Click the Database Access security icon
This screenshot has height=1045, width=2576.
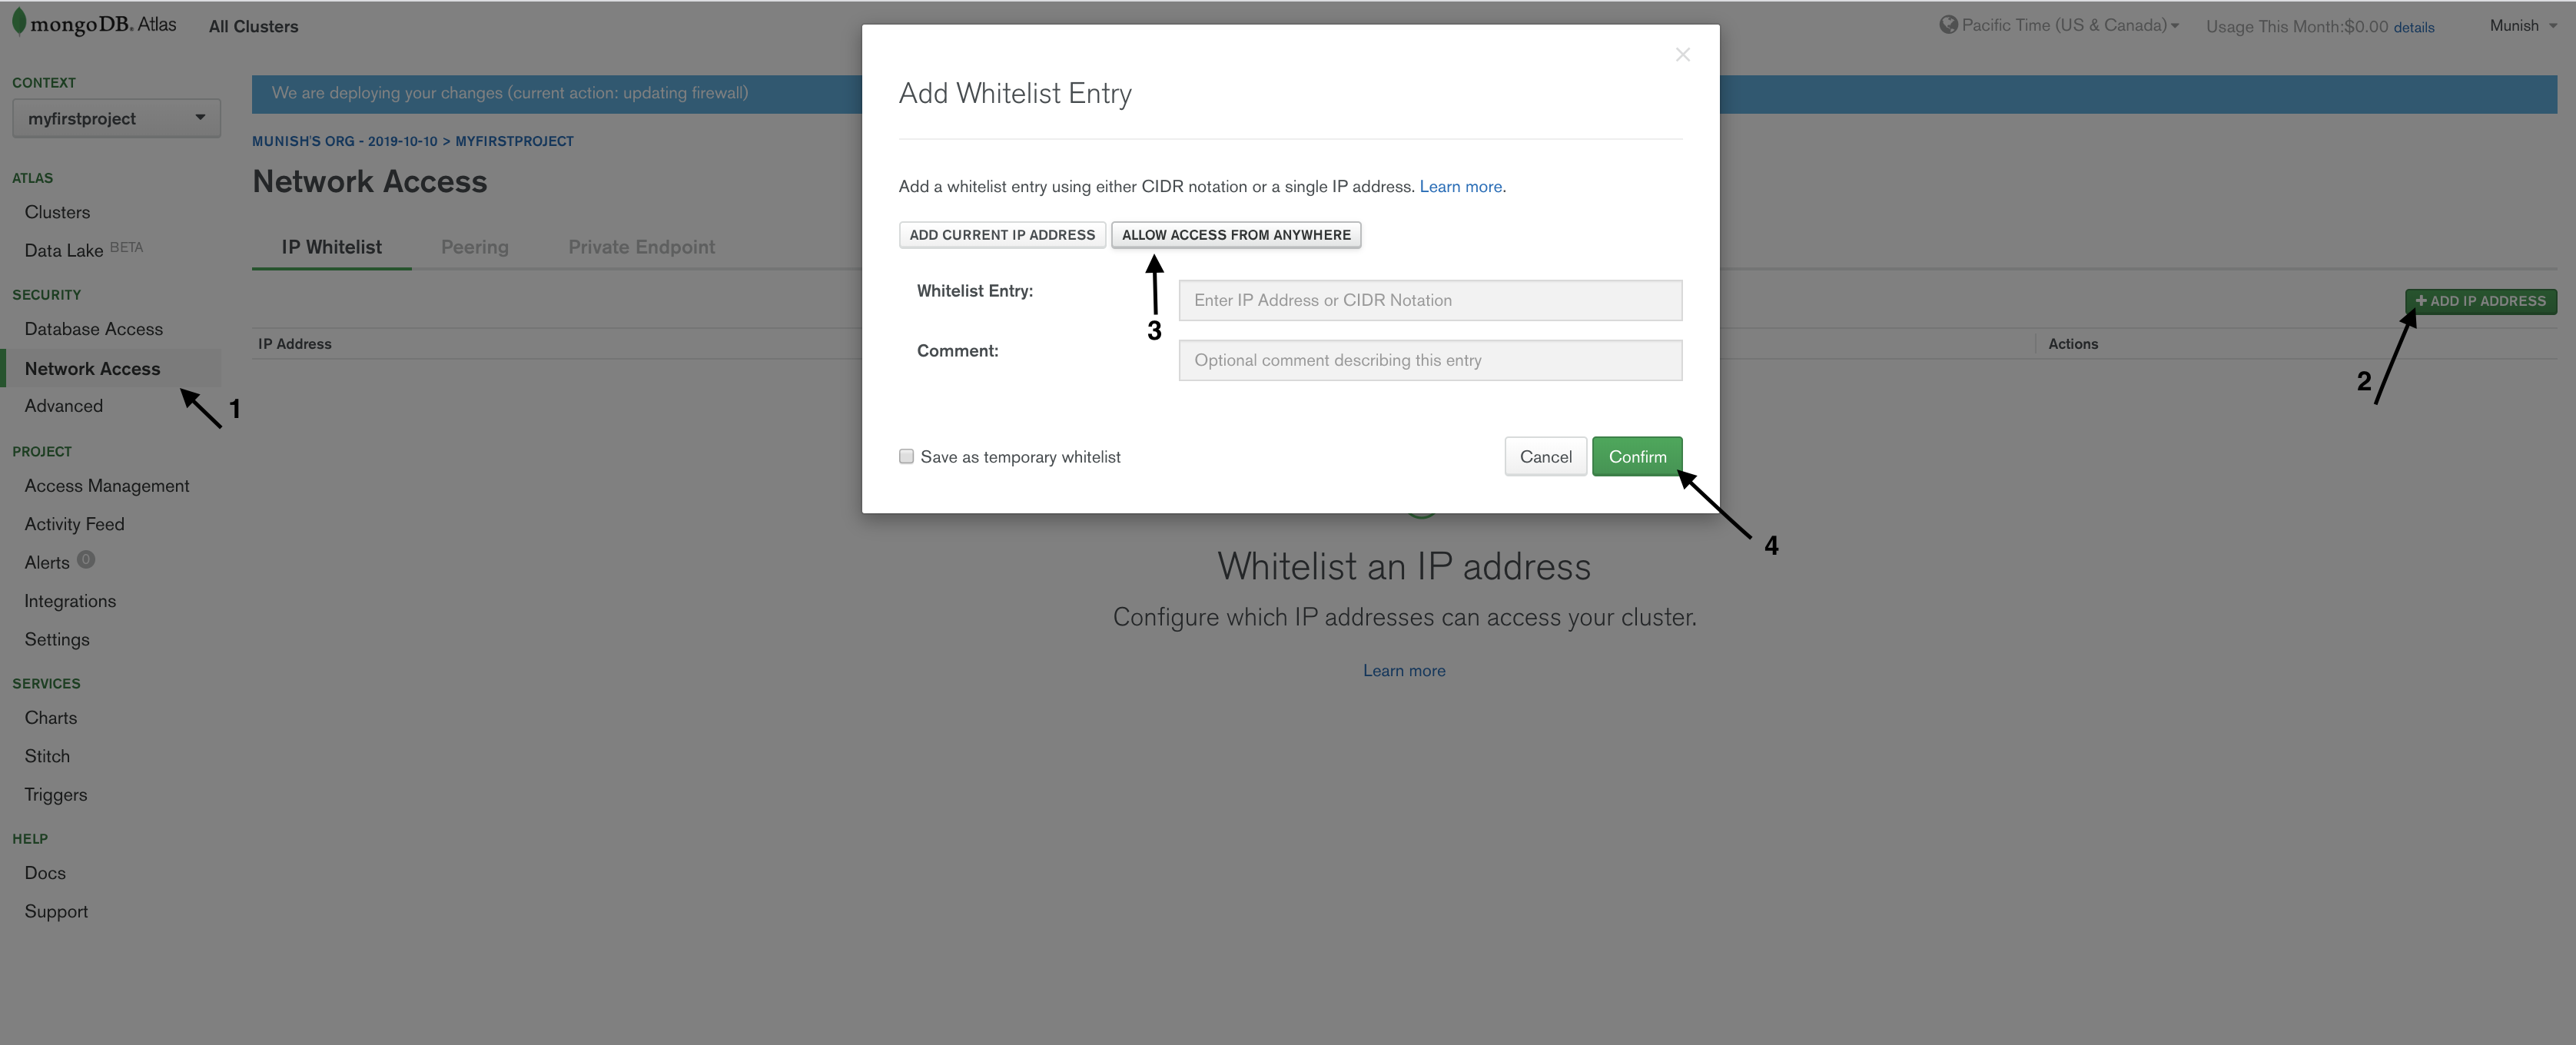pos(94,327)
